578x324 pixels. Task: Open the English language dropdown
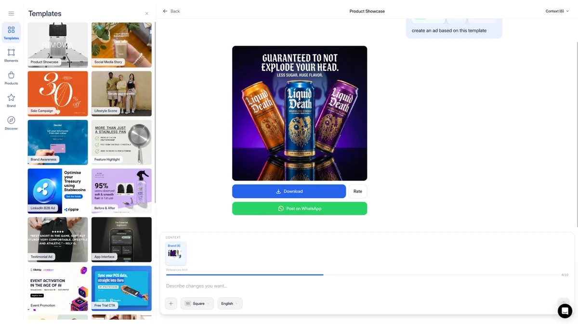pos(230,303)
